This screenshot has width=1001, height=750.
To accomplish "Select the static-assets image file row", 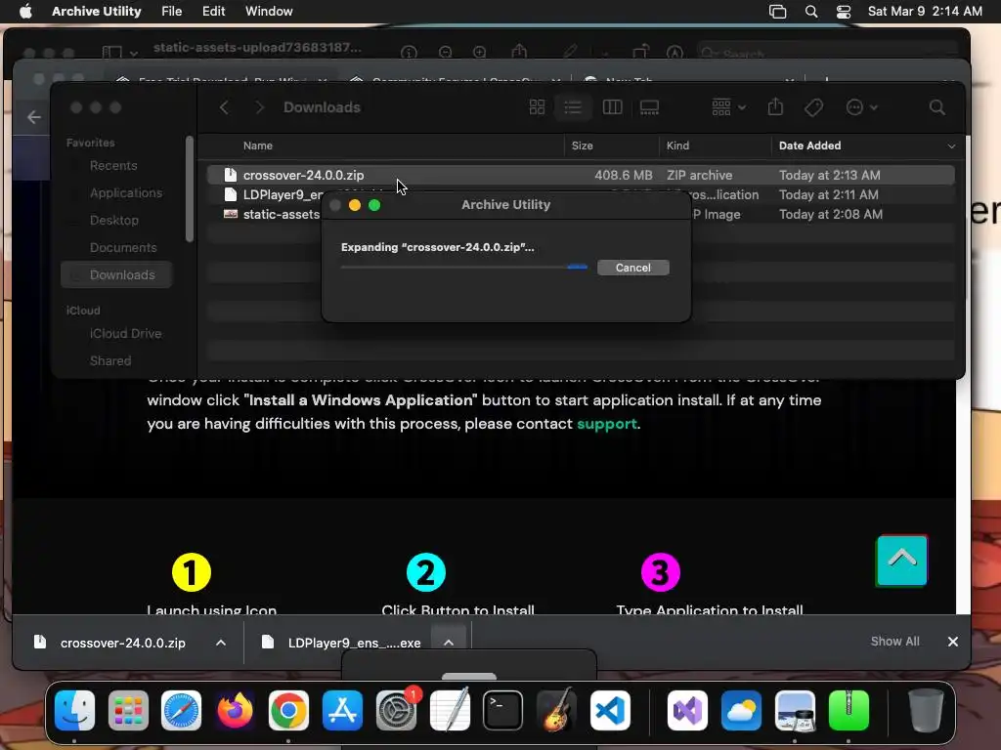I will point(581,214).
